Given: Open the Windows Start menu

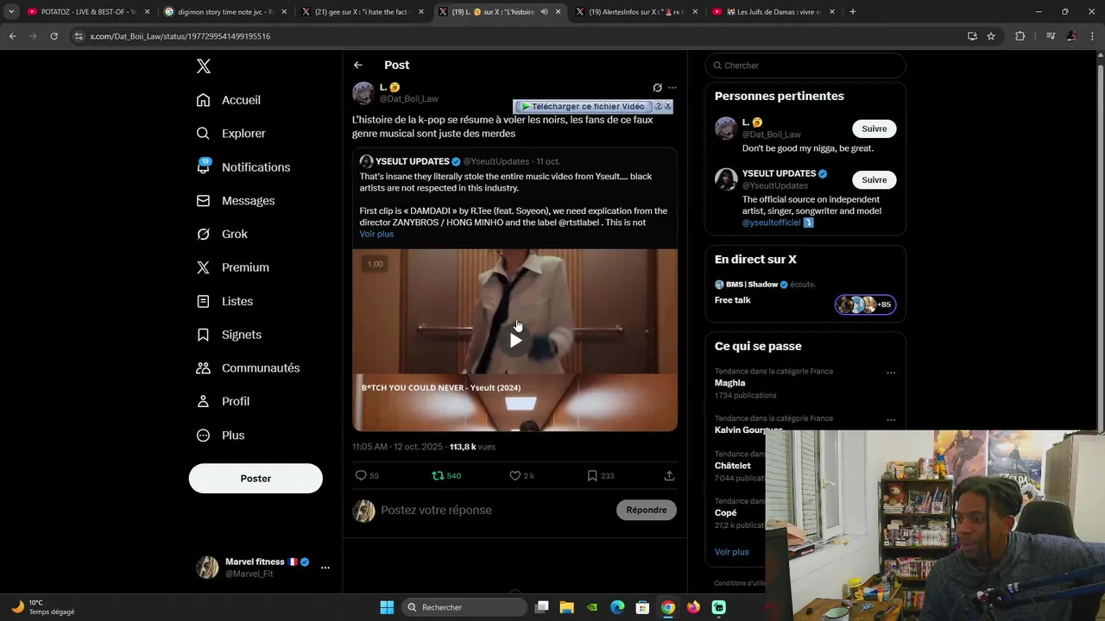Looking at the screenshot, I should [387, 607].
